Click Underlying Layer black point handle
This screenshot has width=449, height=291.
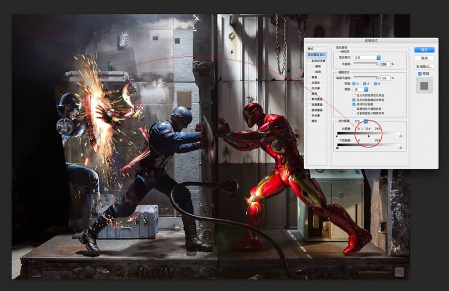click(x=337, y=147)
